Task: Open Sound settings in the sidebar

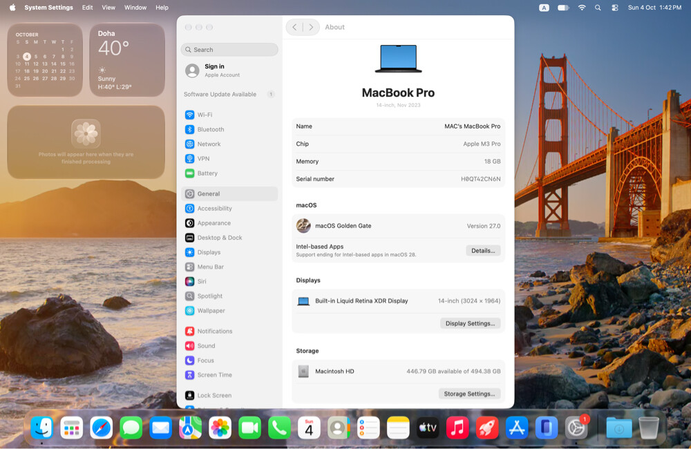Action: tap(229, 345)
